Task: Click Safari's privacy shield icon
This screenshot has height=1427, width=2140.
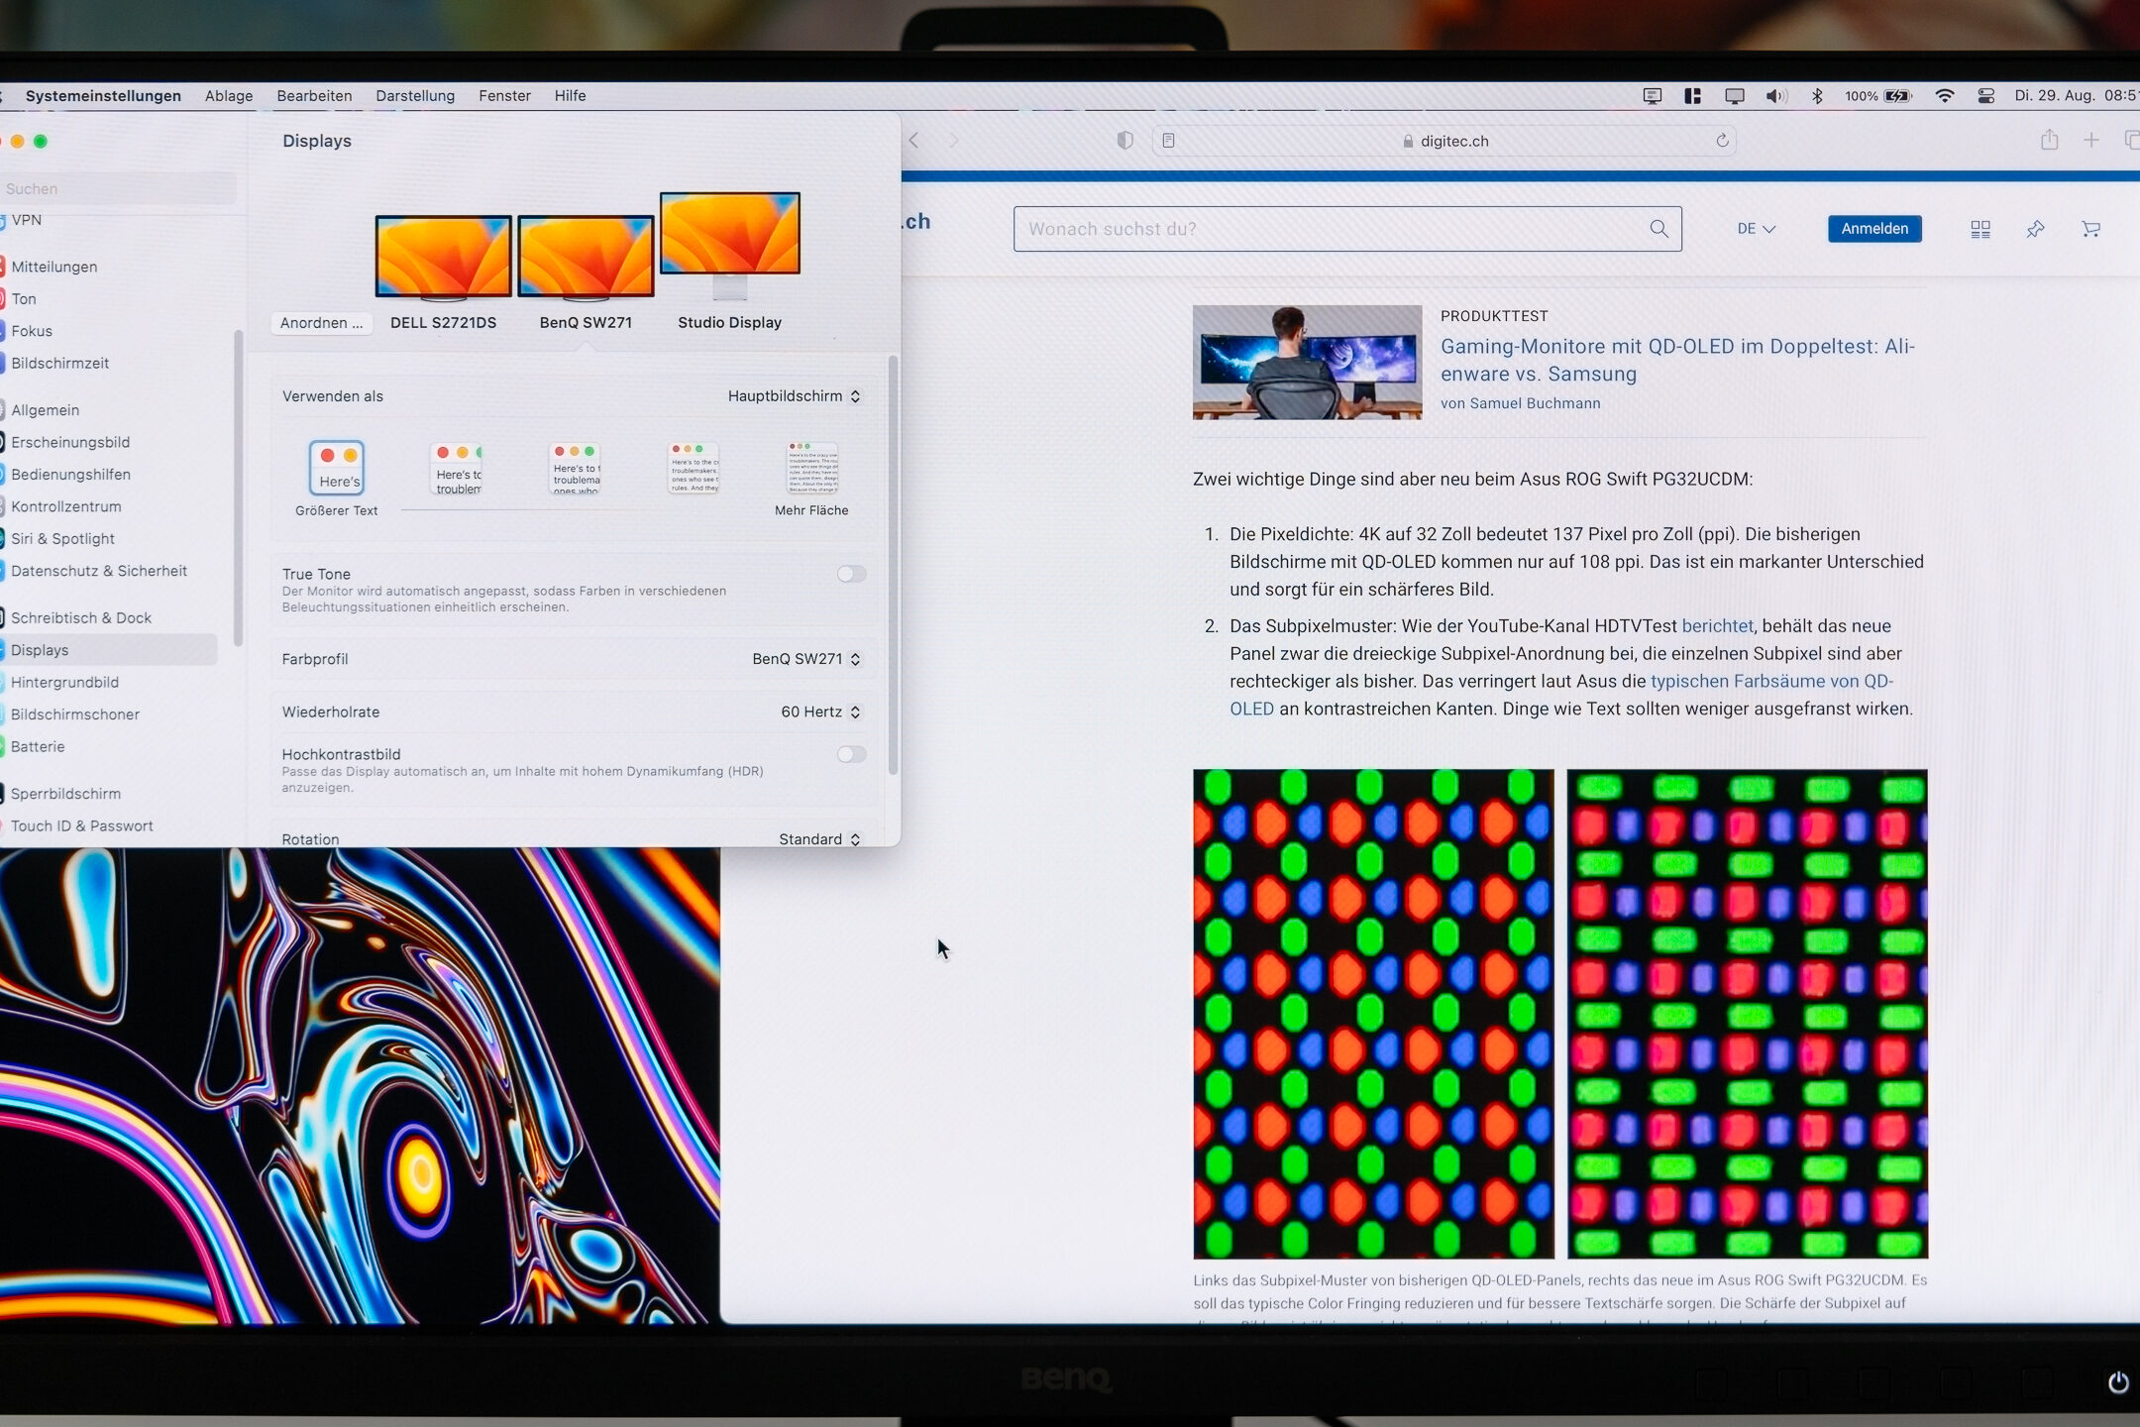Action: point(1124,141)
